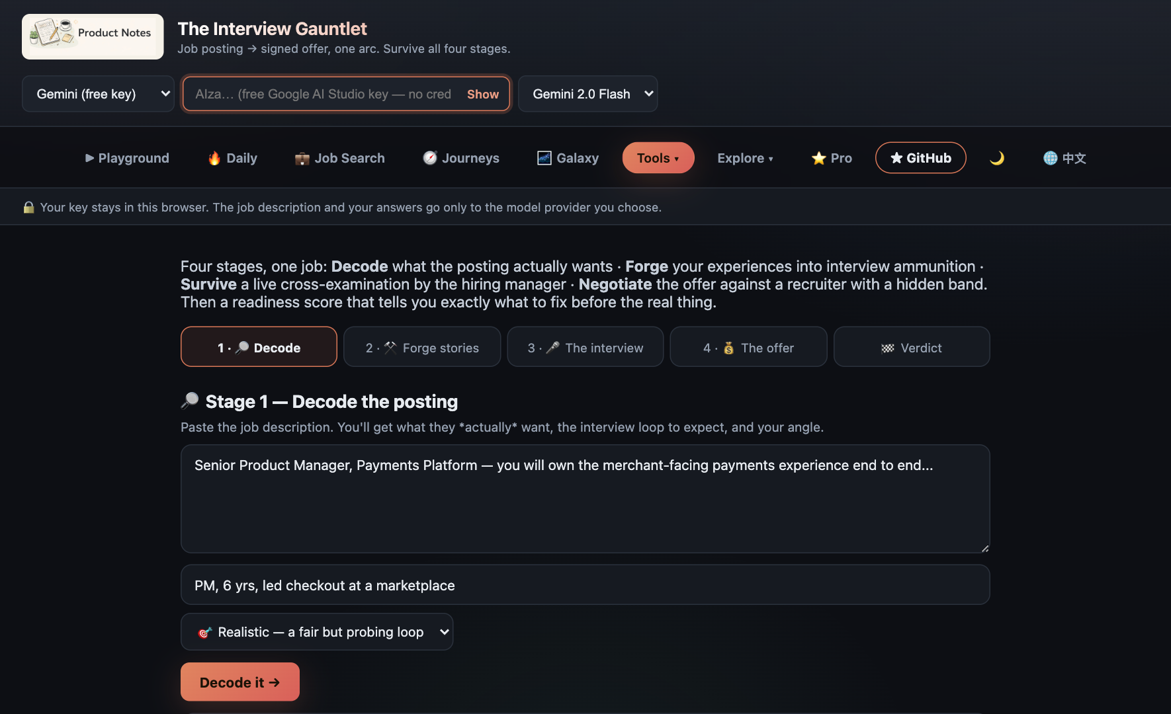This screenshot has height=714, width=1171.
Task: Switch to The offer stage
Action: pyautogui.click(x=748, y=347)
